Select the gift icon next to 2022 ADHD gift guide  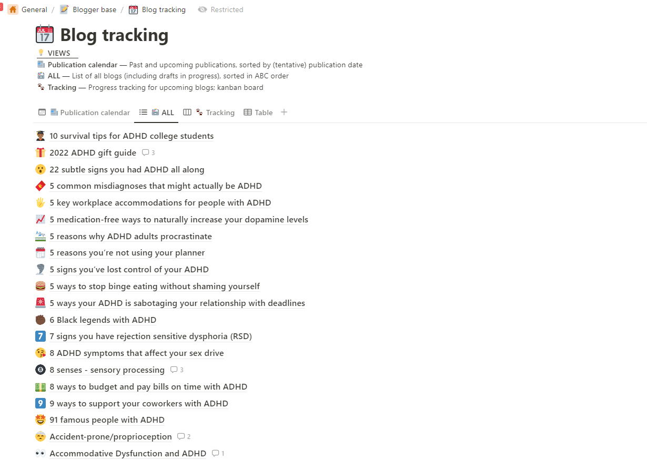tap(41, 152)
